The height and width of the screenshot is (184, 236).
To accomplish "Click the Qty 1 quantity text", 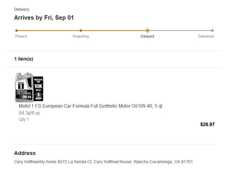I will pos(24,120).
